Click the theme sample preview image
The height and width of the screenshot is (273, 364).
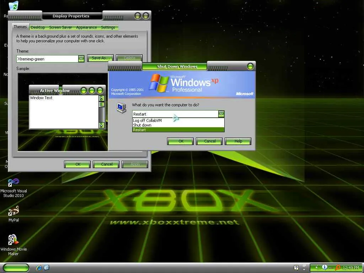tap(63, 112)
